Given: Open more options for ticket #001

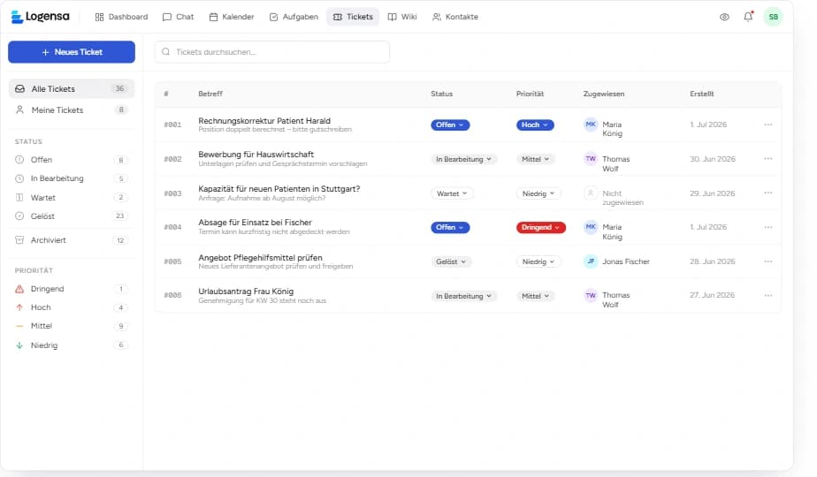Looking at the screenshot, I should tap(768, 125).
